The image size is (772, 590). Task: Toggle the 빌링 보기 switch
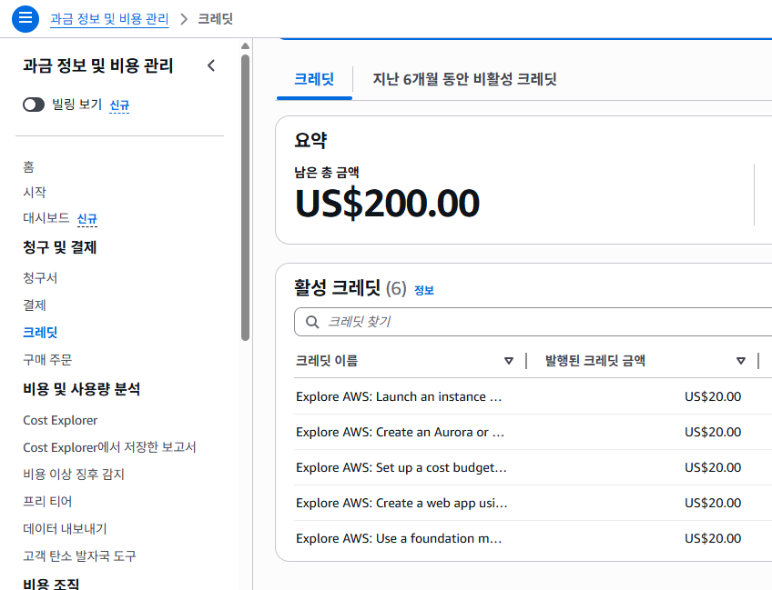[x=34, y=104]
